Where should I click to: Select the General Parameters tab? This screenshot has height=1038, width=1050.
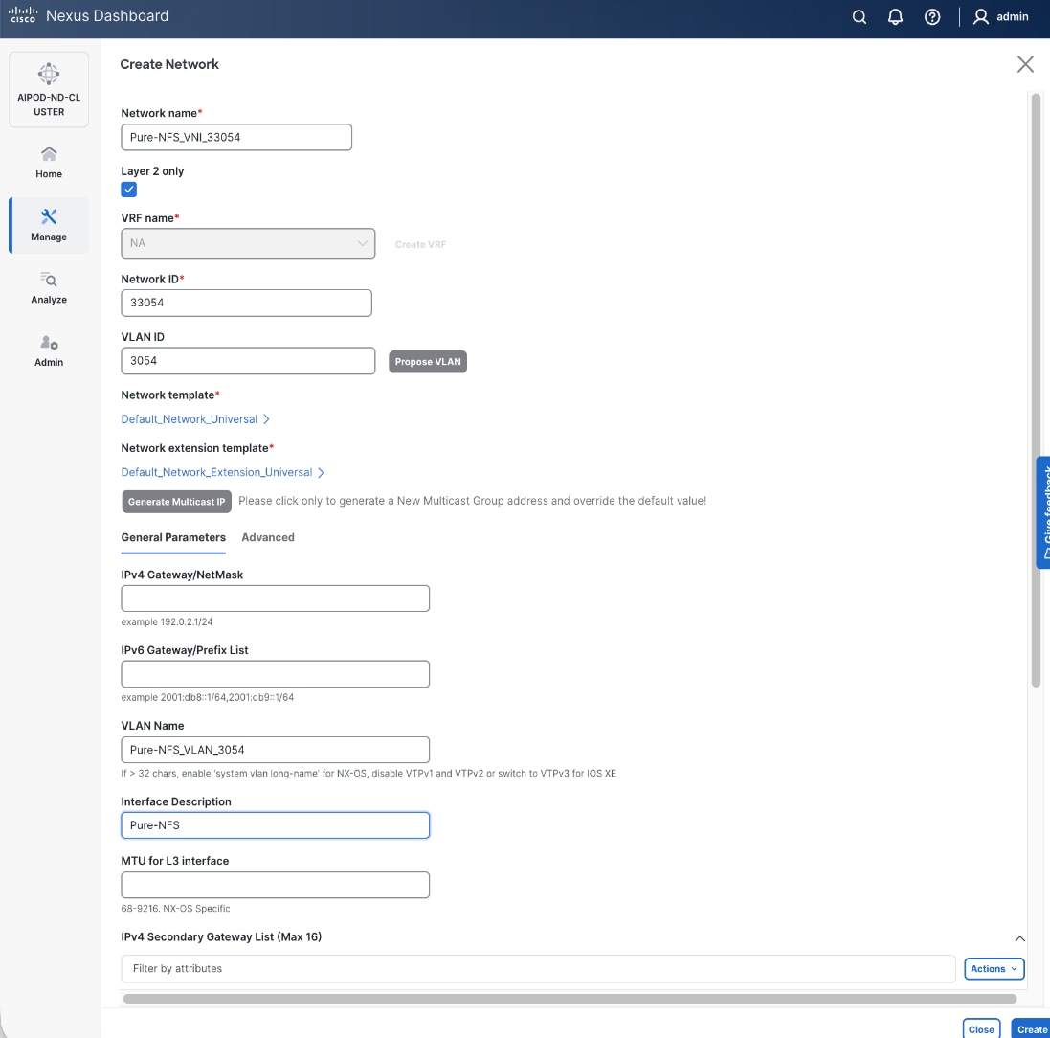[173, 537]
